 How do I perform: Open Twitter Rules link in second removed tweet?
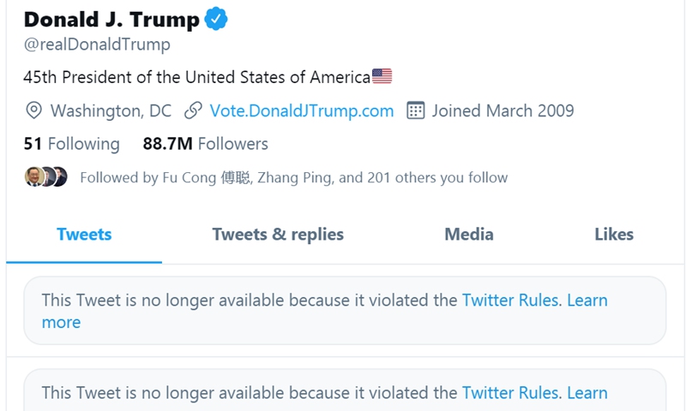[511, 393]
